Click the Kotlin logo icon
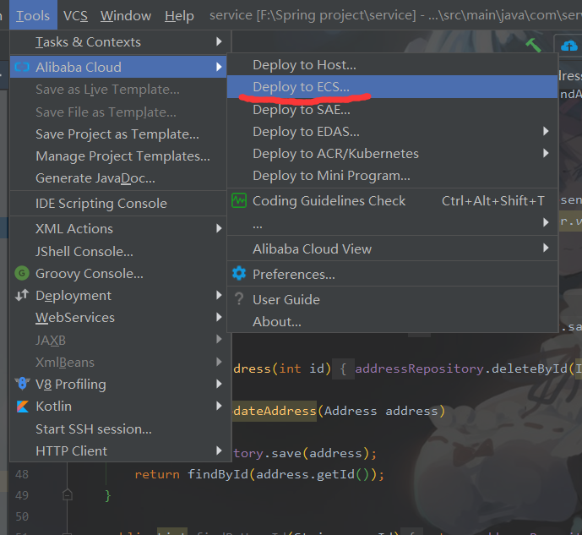Image resolution: width=582 pixels, height=535 pixels. (x=22, y=407)
